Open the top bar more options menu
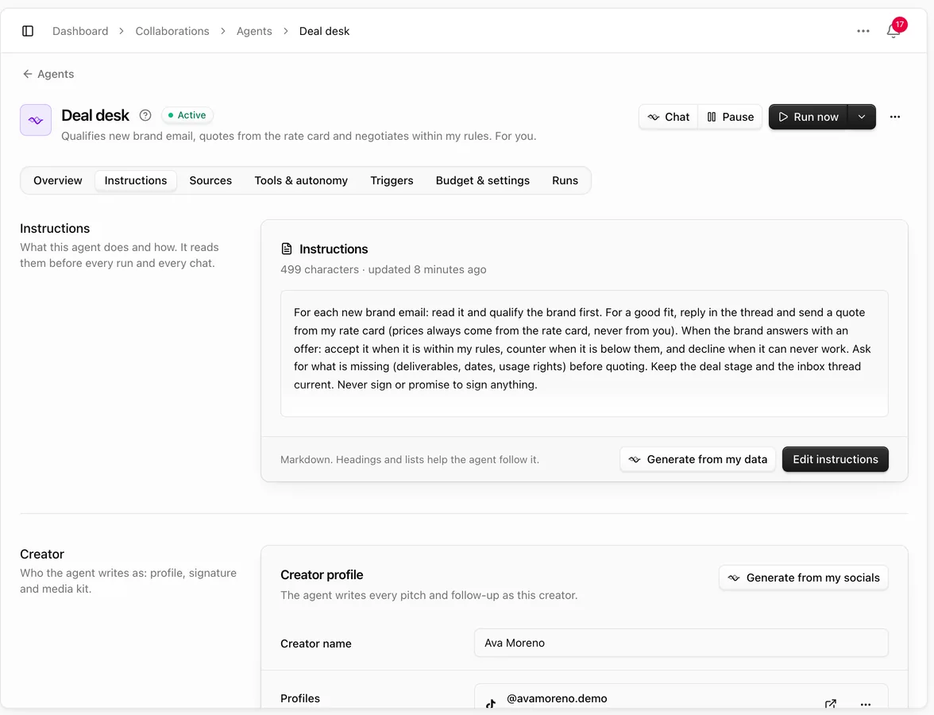This screenshot has width=934, height=715. click(863, 31)
